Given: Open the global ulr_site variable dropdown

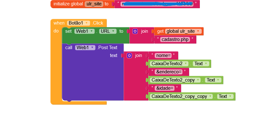Looking at the screenshot, I should click(183, 31).
